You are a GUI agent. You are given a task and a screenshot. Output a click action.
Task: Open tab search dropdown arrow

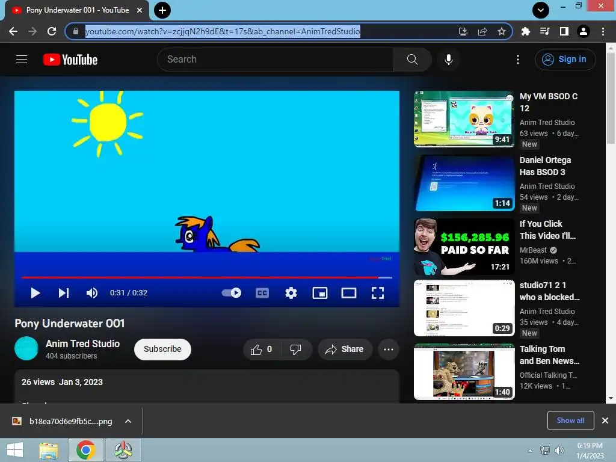click(541, 10)
